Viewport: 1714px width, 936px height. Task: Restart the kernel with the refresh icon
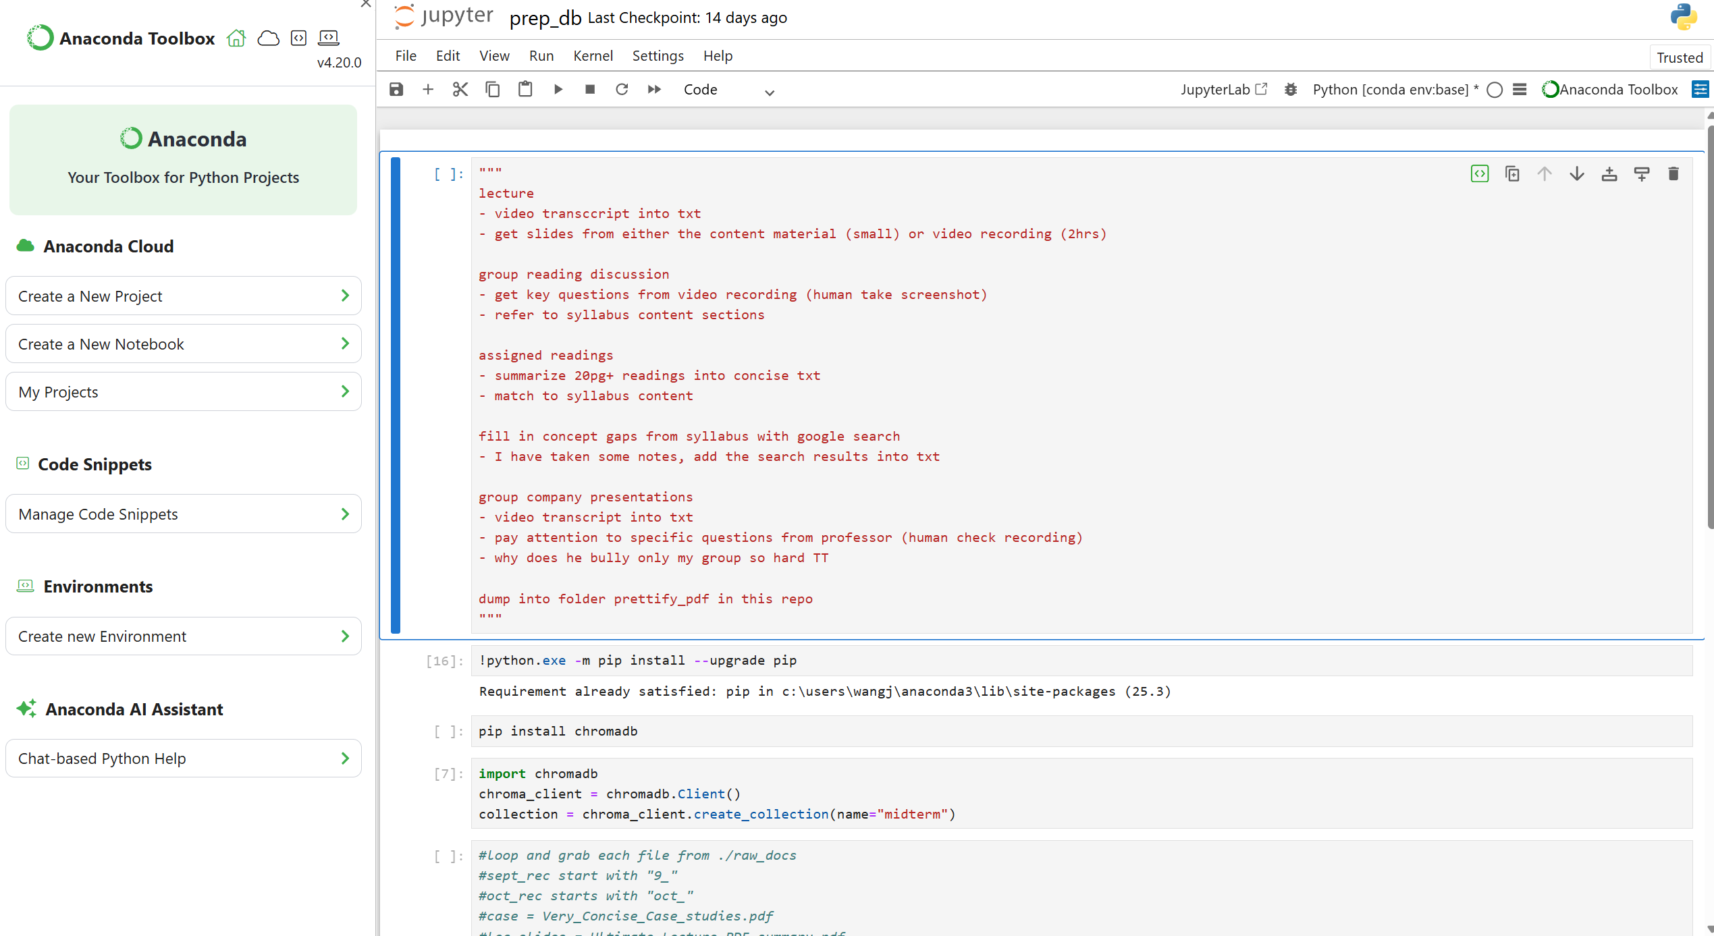(x=622, y=89)
